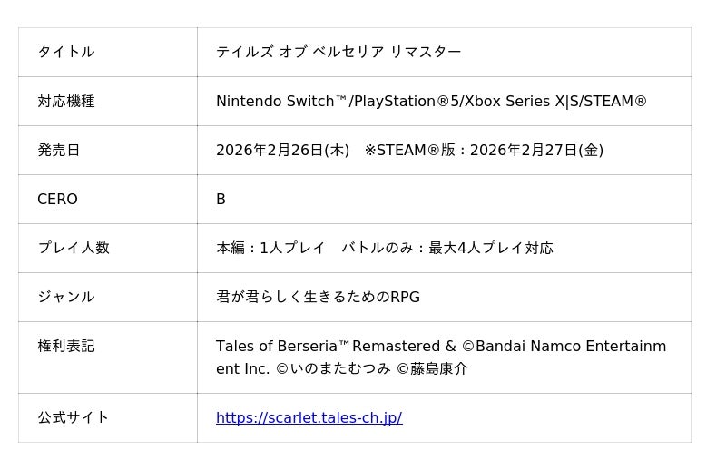Click the バトルのみ：最大4人プレイ対応 text
This screenshot has width=726, height=470.
pyautogui.click(x=446, y=249)
